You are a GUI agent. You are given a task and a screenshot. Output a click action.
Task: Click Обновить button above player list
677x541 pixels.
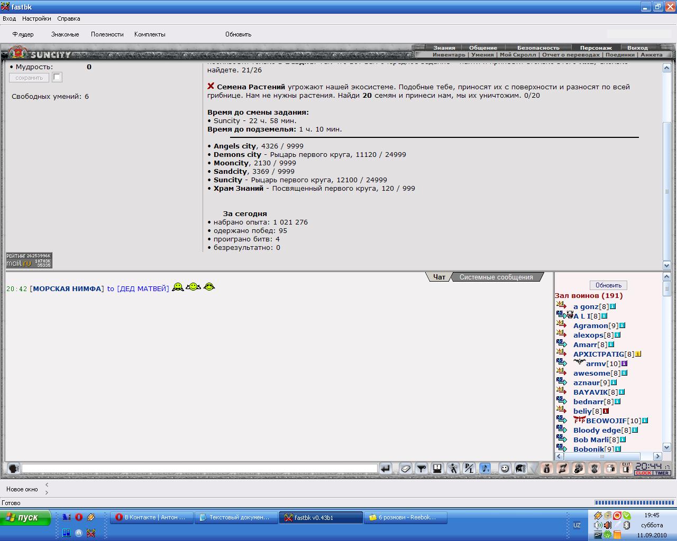pos(608,285)
